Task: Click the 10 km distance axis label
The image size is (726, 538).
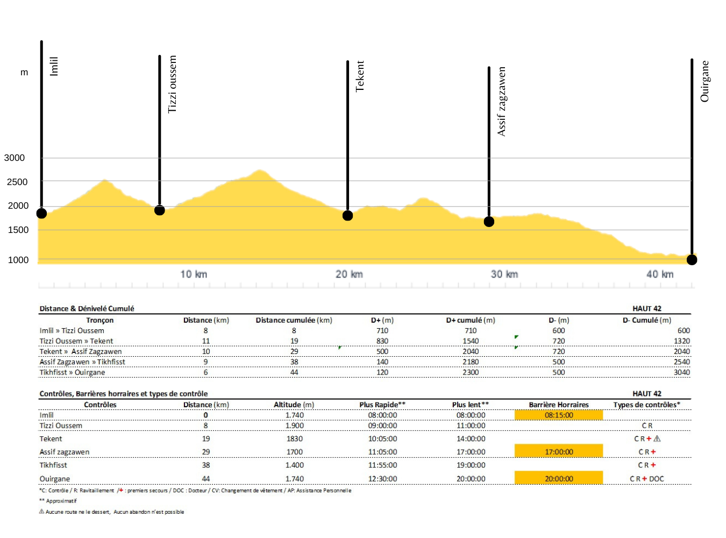Action: [194, 274]
